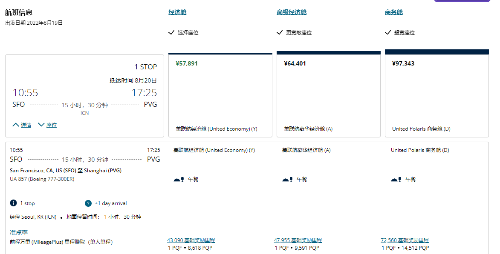Click the 经停 Seoul, KR (ICN) text
The width and height of the screenshot is (500, 254).
point(33,217)
